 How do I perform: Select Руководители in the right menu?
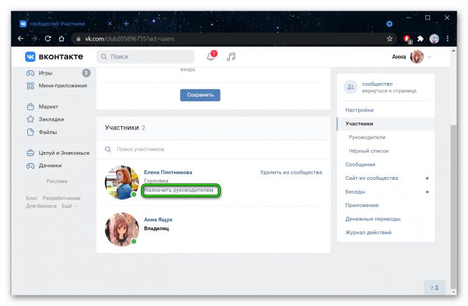(367, 137)
